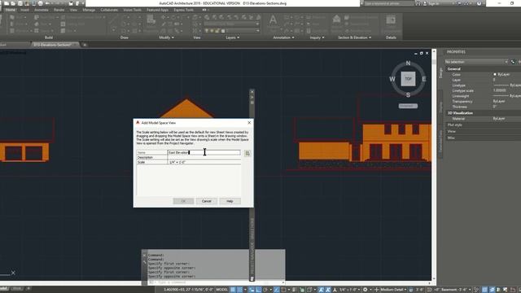Click the Plot style section header in Properties
This screenshot has height=293, width=521.
pyautogui.click(x=455, y=125)
